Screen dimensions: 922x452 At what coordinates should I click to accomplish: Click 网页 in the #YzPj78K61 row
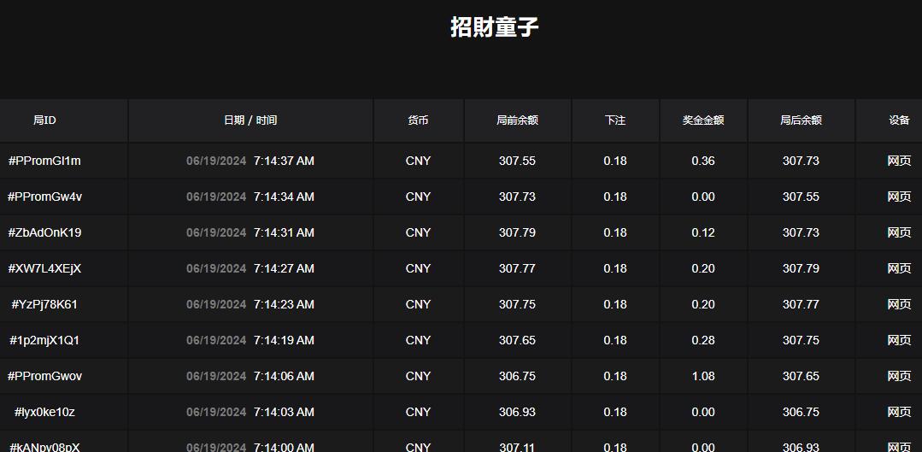pos(899,304)
